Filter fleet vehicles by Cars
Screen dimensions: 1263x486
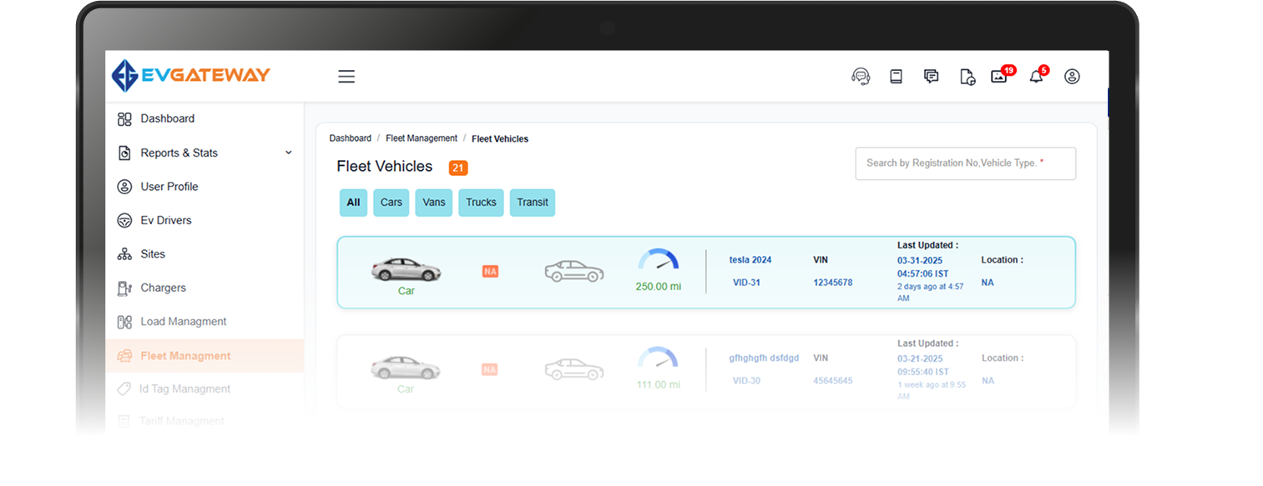coord(391,203)
